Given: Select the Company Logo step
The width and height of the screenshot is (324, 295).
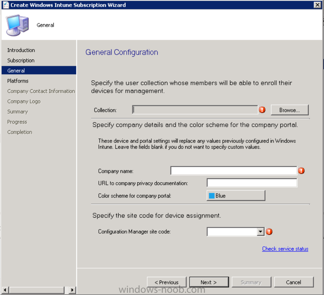Looking at the screenshot, I should pos(24,102).
